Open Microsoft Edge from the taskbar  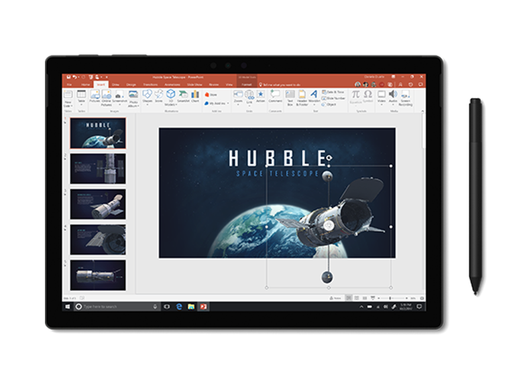click(180, 306)
